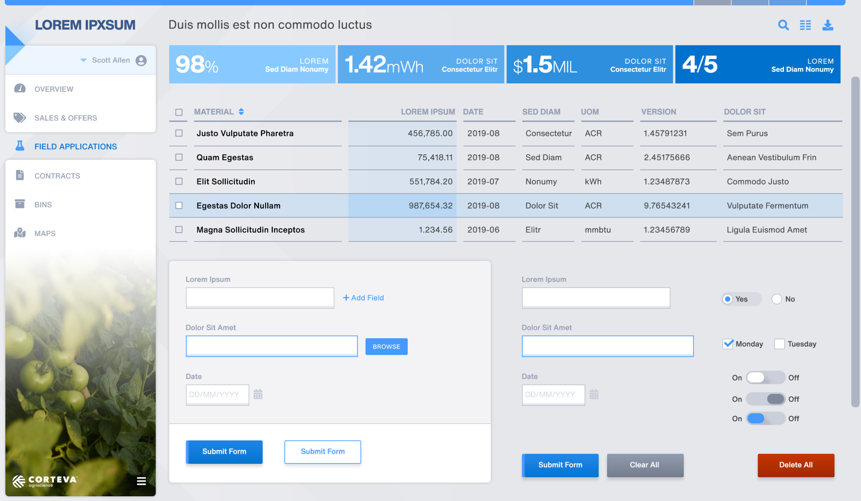Click the vertical scrollbar on the right

(855, 242)
